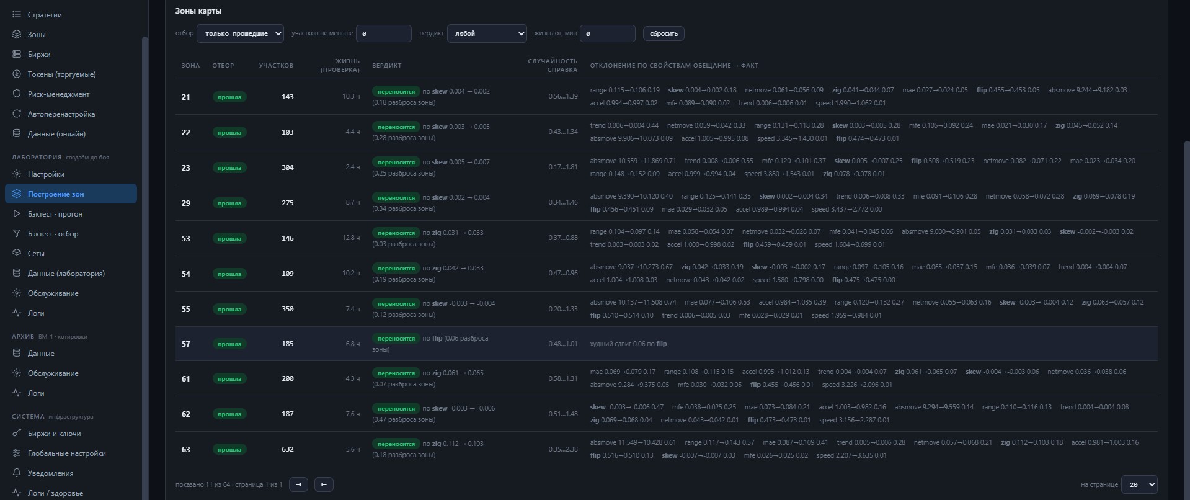Screen dimensions: 1190x500
Task: Click 'ОТКЛОНЕНИЕ ПО СВОЙСТВАМ ОБЕЩАНИЕ → ФАКТ' header
Action: point(674,65)
